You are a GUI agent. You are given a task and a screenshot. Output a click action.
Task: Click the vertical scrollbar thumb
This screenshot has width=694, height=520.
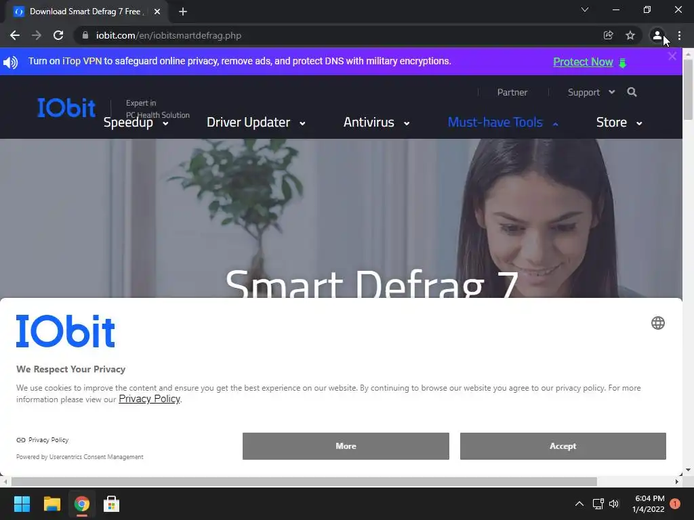pyautogui.click(x=688, y=89)
